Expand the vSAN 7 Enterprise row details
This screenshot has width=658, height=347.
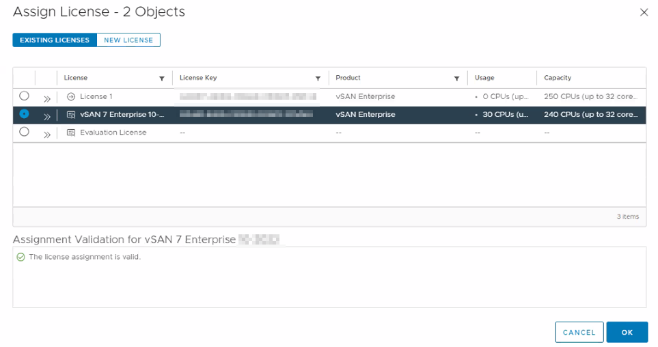click(x=47, y=117)
